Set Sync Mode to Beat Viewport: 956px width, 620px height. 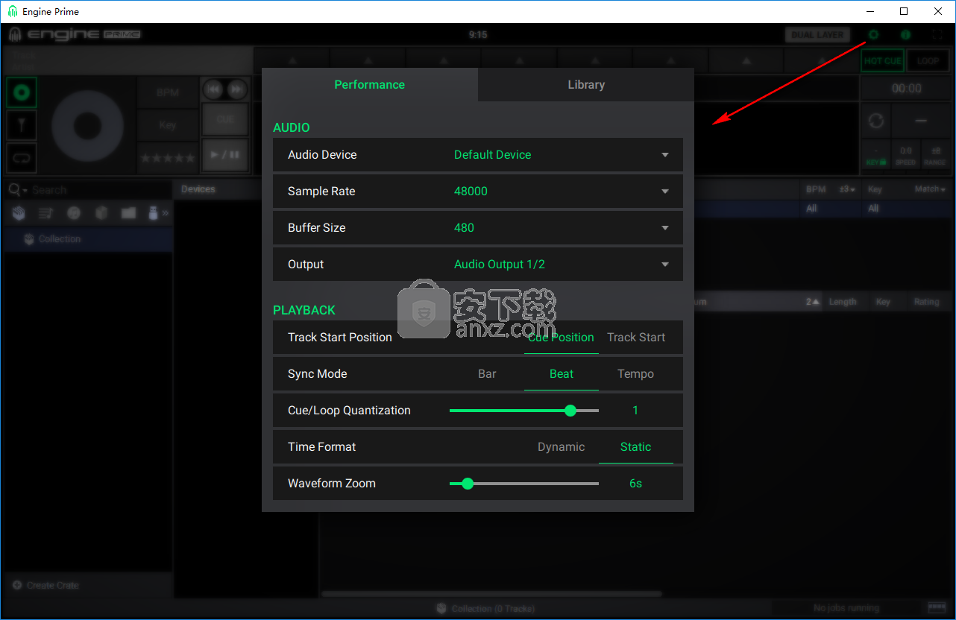562,374
